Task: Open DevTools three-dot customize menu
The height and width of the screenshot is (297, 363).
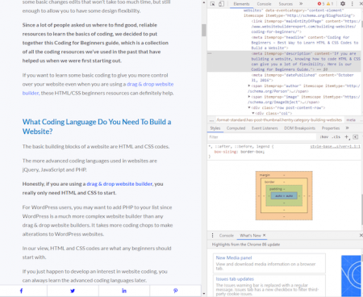Action: [x=353, y=4]
